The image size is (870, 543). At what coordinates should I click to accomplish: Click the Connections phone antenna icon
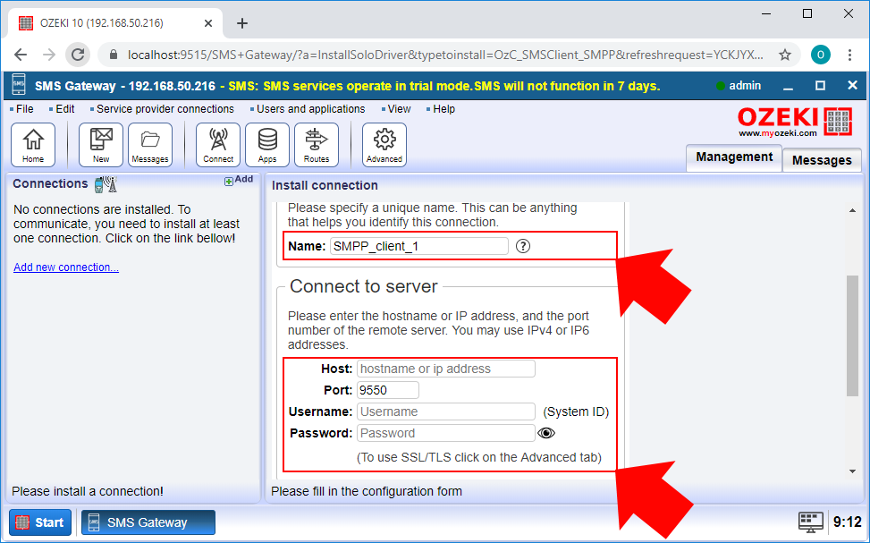point(106,184)
